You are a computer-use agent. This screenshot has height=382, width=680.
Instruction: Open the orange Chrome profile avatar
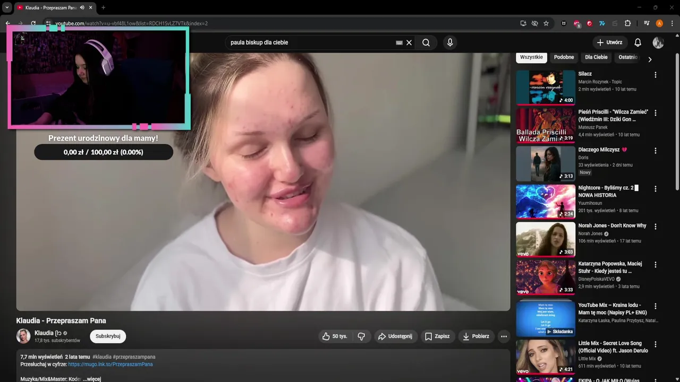[x=659, y=23]
